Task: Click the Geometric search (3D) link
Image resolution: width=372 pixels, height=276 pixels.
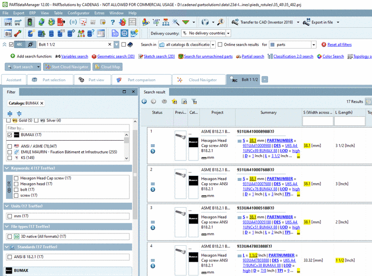Action: (116, 56)
